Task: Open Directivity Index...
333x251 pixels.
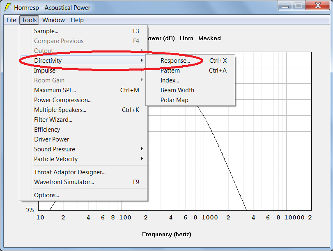Action: coord(191,80)
